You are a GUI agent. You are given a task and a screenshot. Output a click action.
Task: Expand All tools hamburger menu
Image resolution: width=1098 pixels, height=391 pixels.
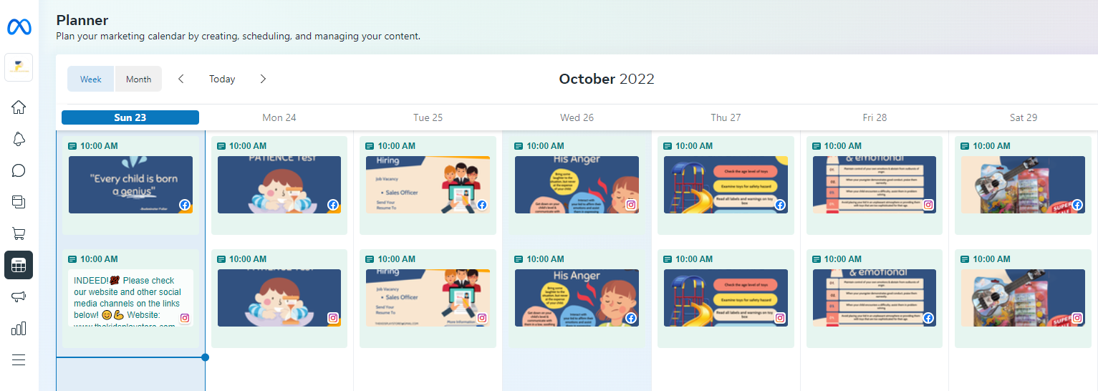[x=19, y=359]
